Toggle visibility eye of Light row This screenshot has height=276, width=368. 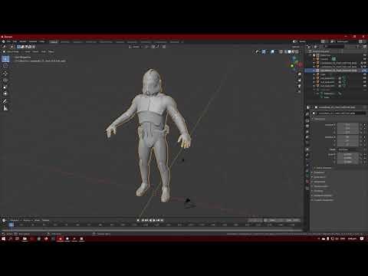pos(365,74)
